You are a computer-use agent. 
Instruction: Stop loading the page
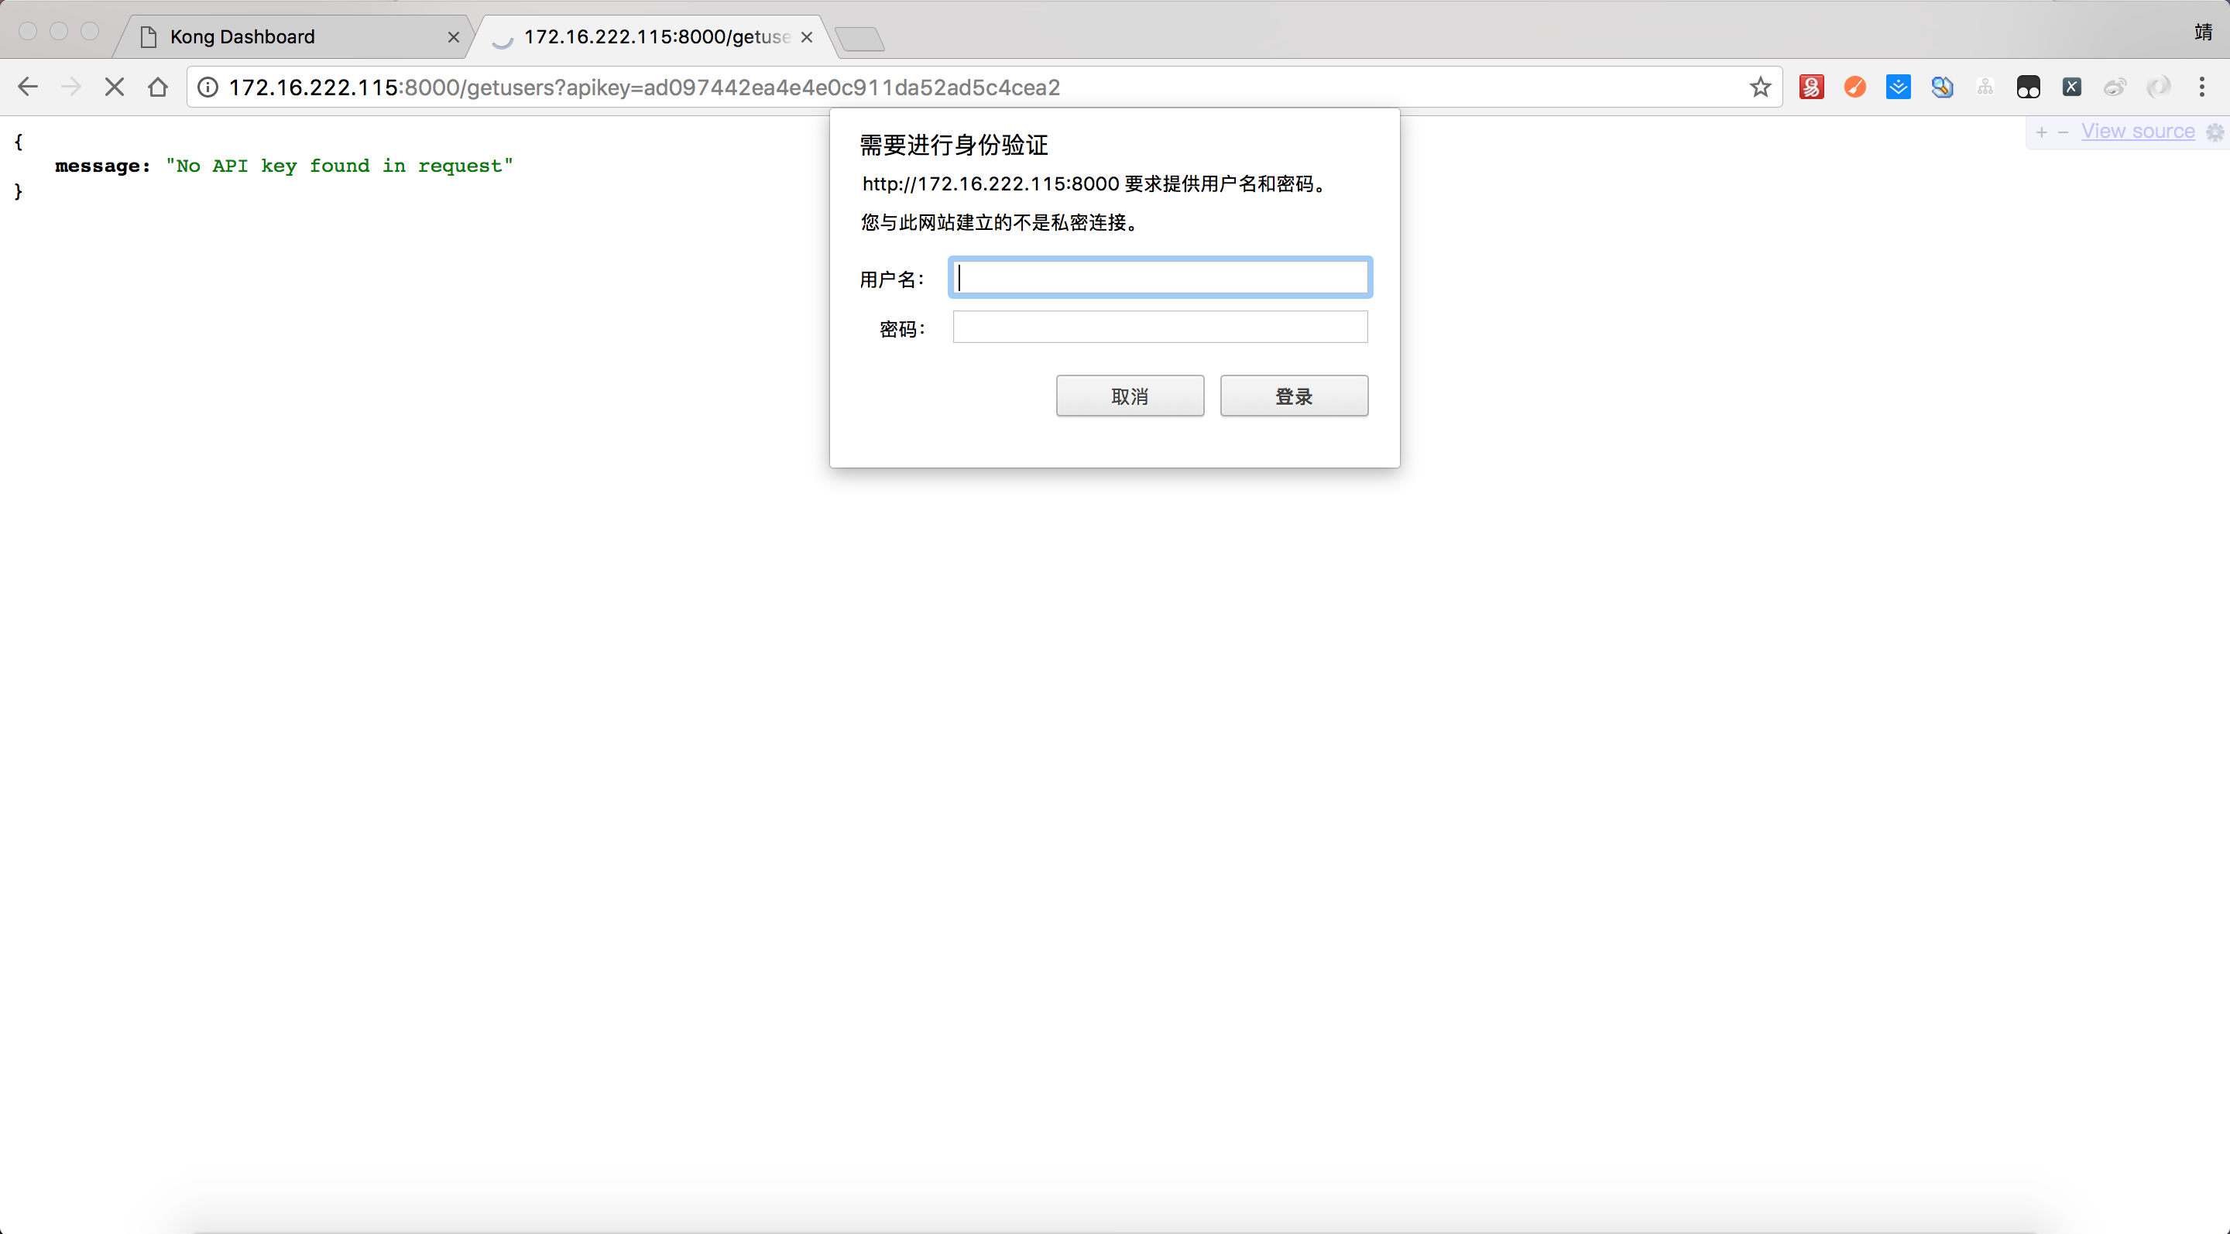[x=115, y=87]
